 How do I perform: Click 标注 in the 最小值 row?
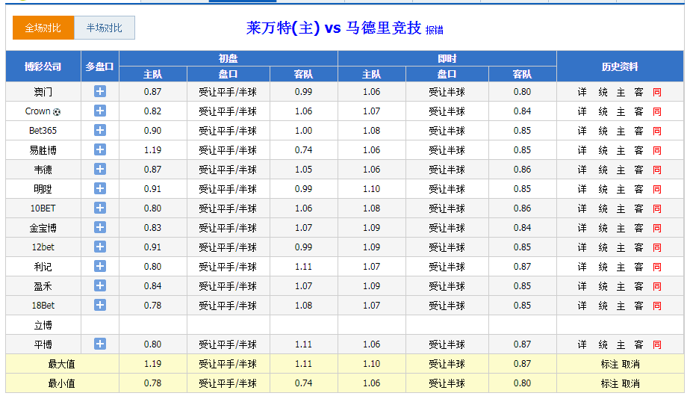609,383
